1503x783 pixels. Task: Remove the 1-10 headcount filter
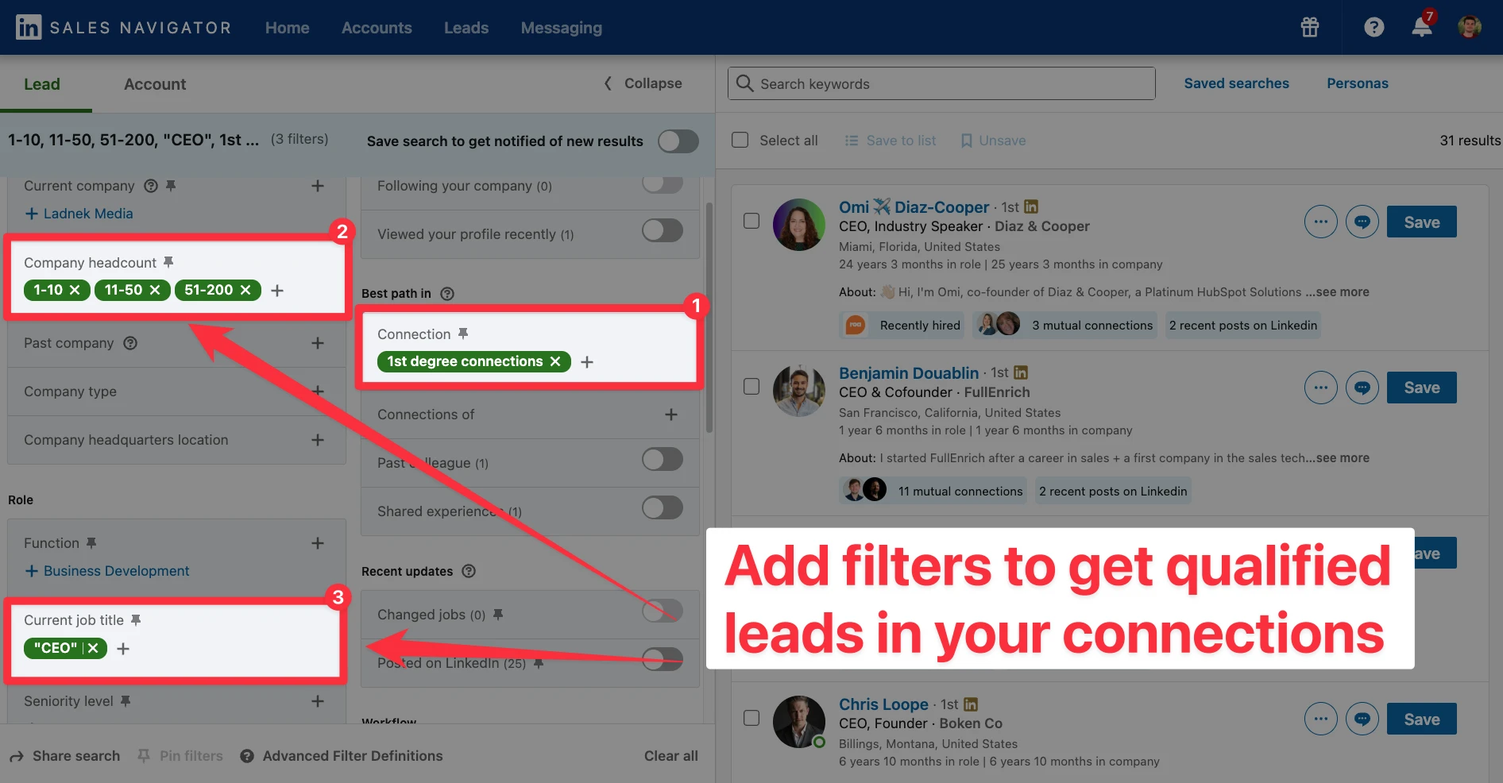pyautogui.click(x=75, y=290)
